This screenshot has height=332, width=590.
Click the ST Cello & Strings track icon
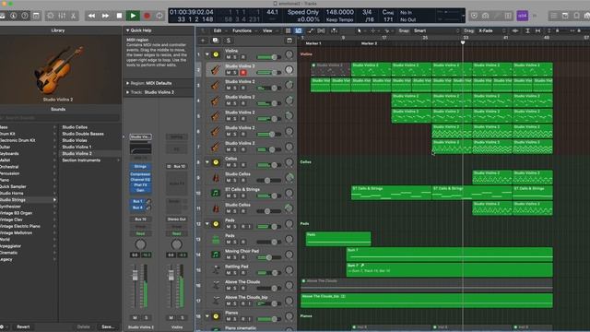pyautogui.click(x=216, y=193)
